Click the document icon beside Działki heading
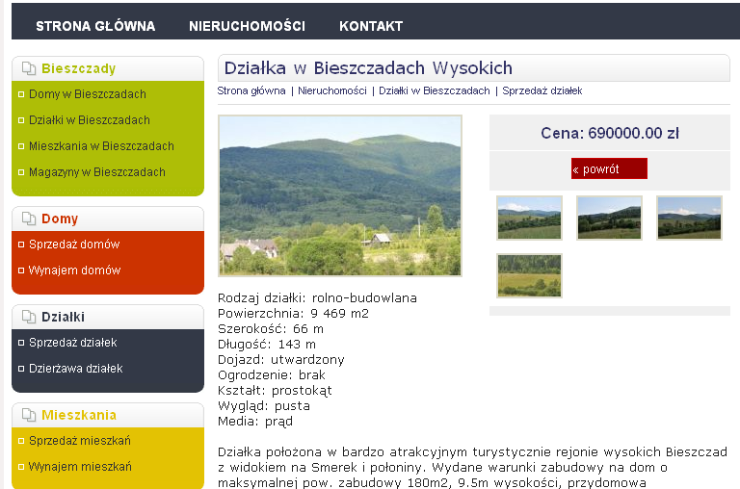This screenshot has height=489, width=740. pos(29,317)
